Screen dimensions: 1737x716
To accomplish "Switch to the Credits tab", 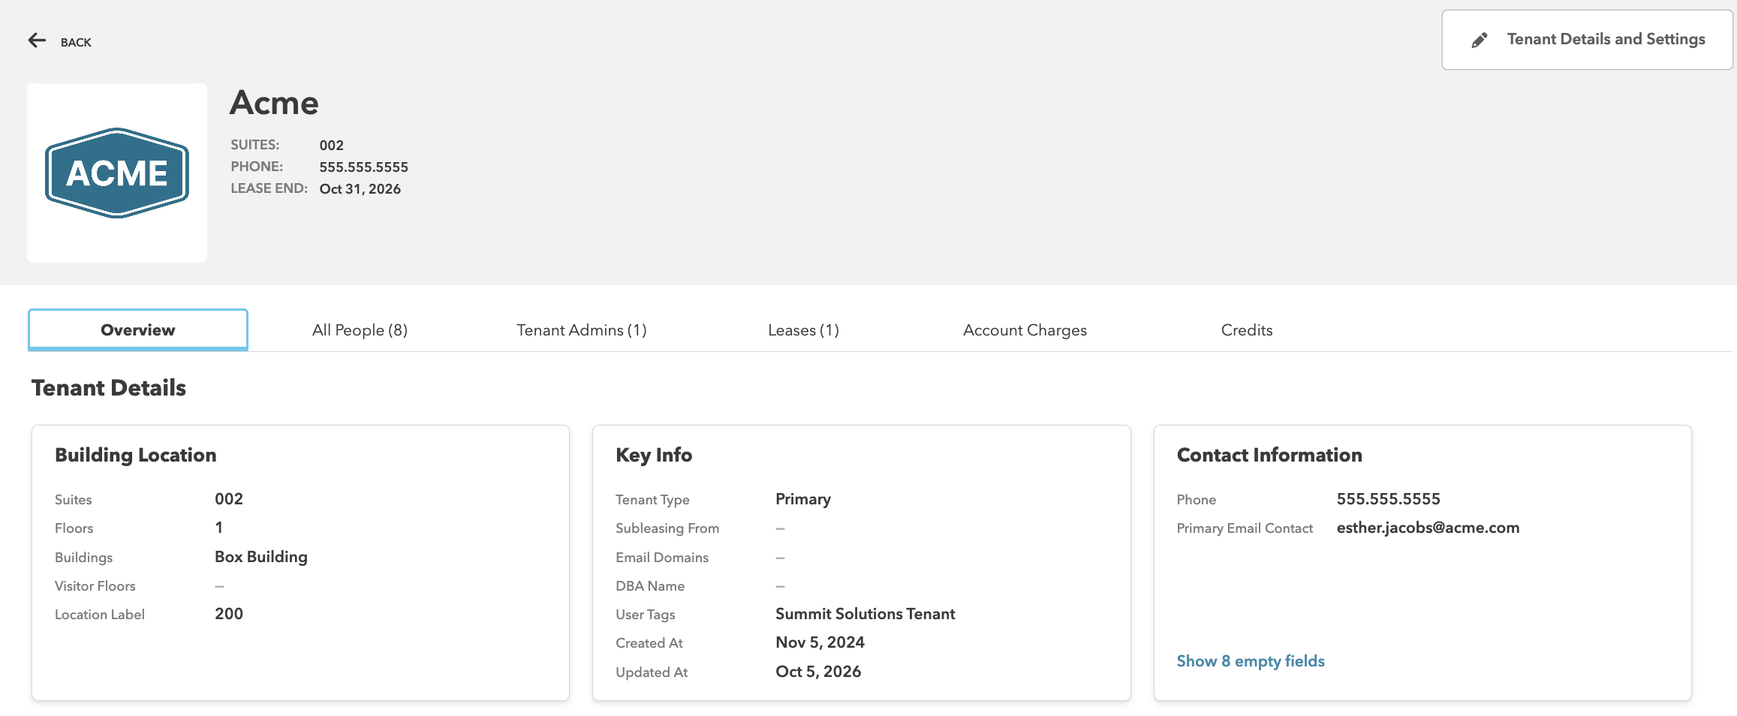I will (1247, 330).
